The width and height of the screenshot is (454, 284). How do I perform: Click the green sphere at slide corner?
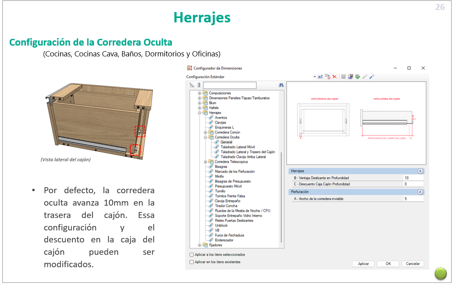pos(441,273)
